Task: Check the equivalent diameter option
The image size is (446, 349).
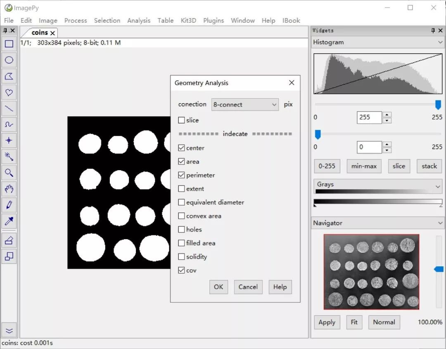Action: [x=181, y=202]
